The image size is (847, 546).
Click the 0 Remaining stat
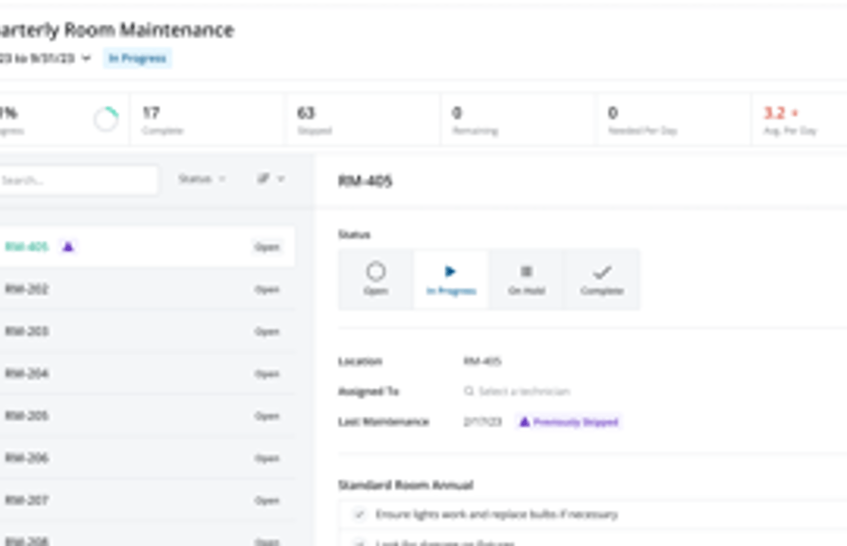coord(518,120)
